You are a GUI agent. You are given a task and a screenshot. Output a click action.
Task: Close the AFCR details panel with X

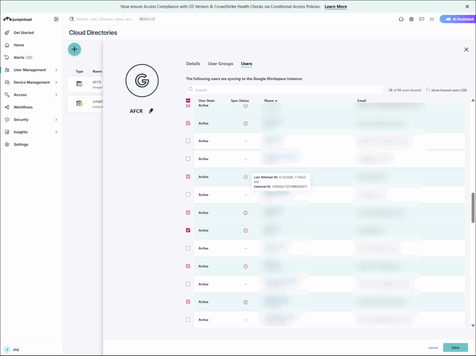466,50
